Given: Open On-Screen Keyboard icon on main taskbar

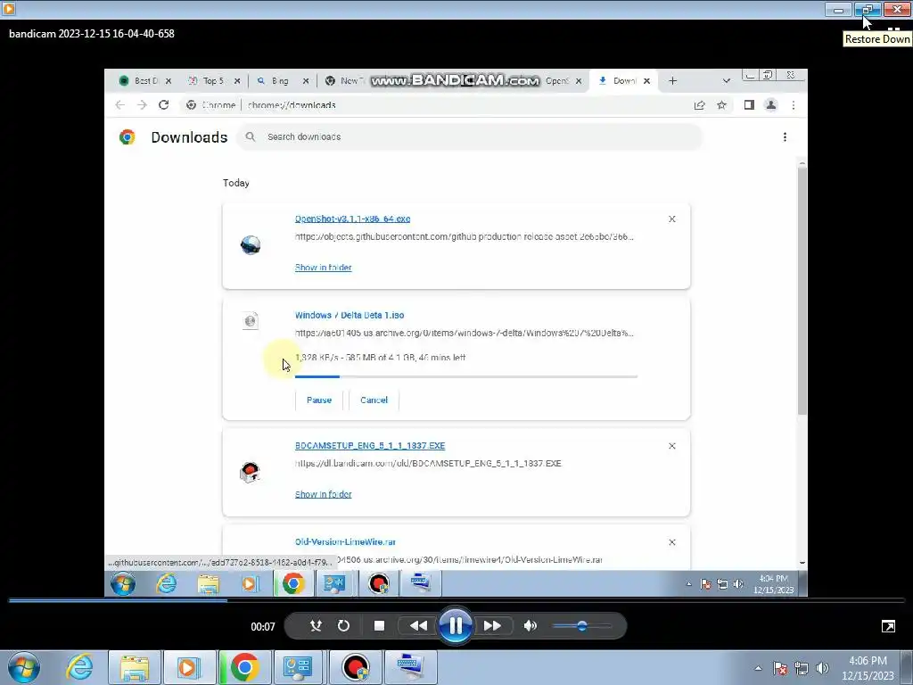Looking at the screenshot, I should pos(410,667).
